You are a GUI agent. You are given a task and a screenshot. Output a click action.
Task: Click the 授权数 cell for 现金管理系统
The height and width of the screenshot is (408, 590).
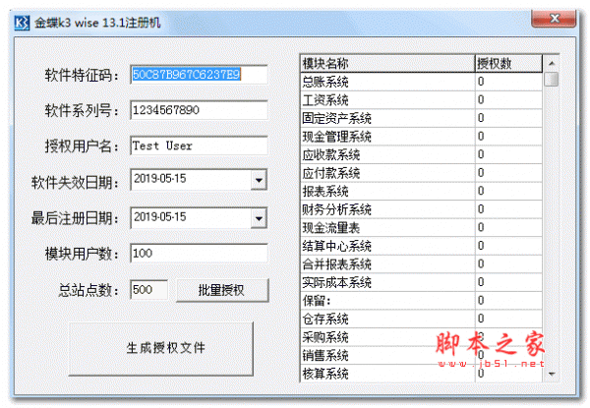click(508, 137)
